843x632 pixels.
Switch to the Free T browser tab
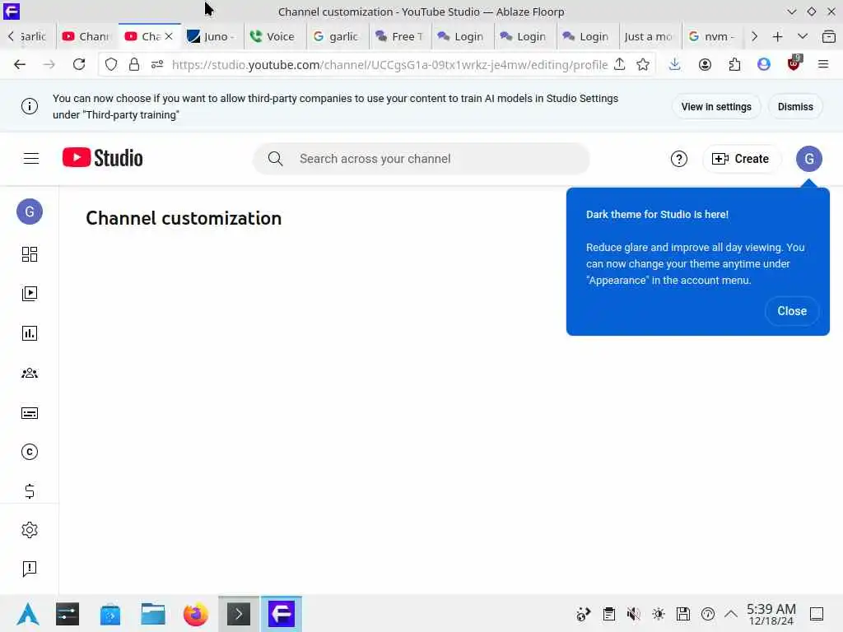point(399,36)
